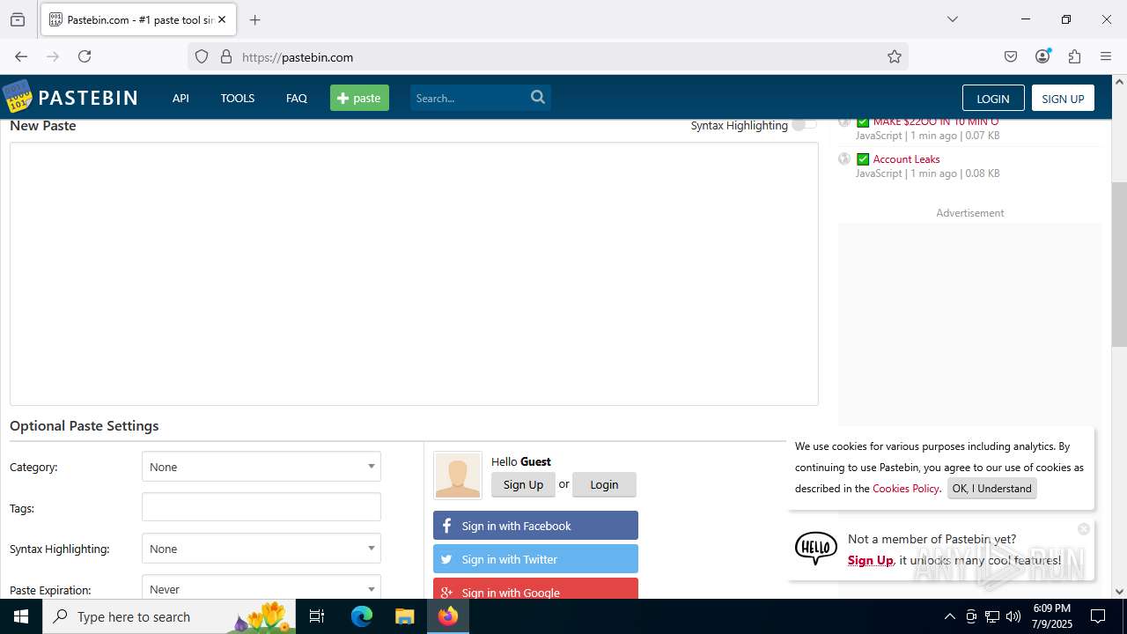The width and height of the screenshot is (1127, 634).
Task: Click the page vertical scrollbar thumb
Action: [x=1119, y=264]
